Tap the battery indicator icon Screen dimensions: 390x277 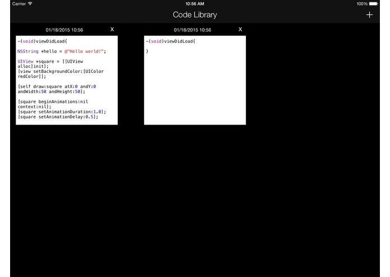click(374, 4)
